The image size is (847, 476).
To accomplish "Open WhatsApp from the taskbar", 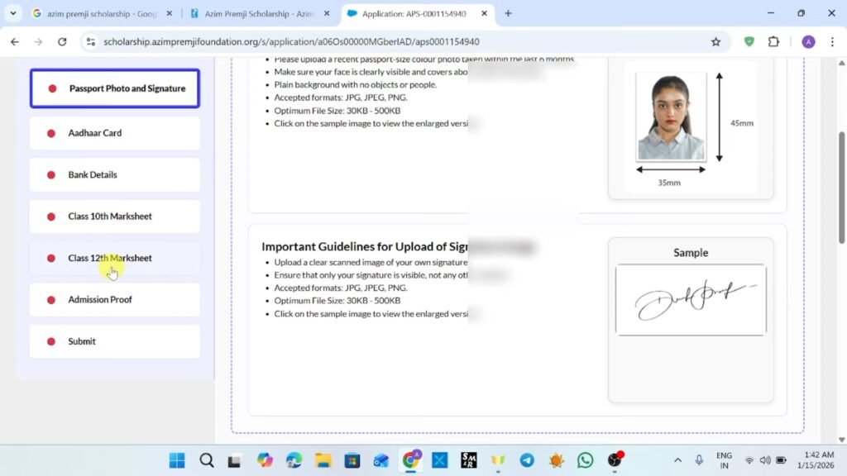I will 585,460.
